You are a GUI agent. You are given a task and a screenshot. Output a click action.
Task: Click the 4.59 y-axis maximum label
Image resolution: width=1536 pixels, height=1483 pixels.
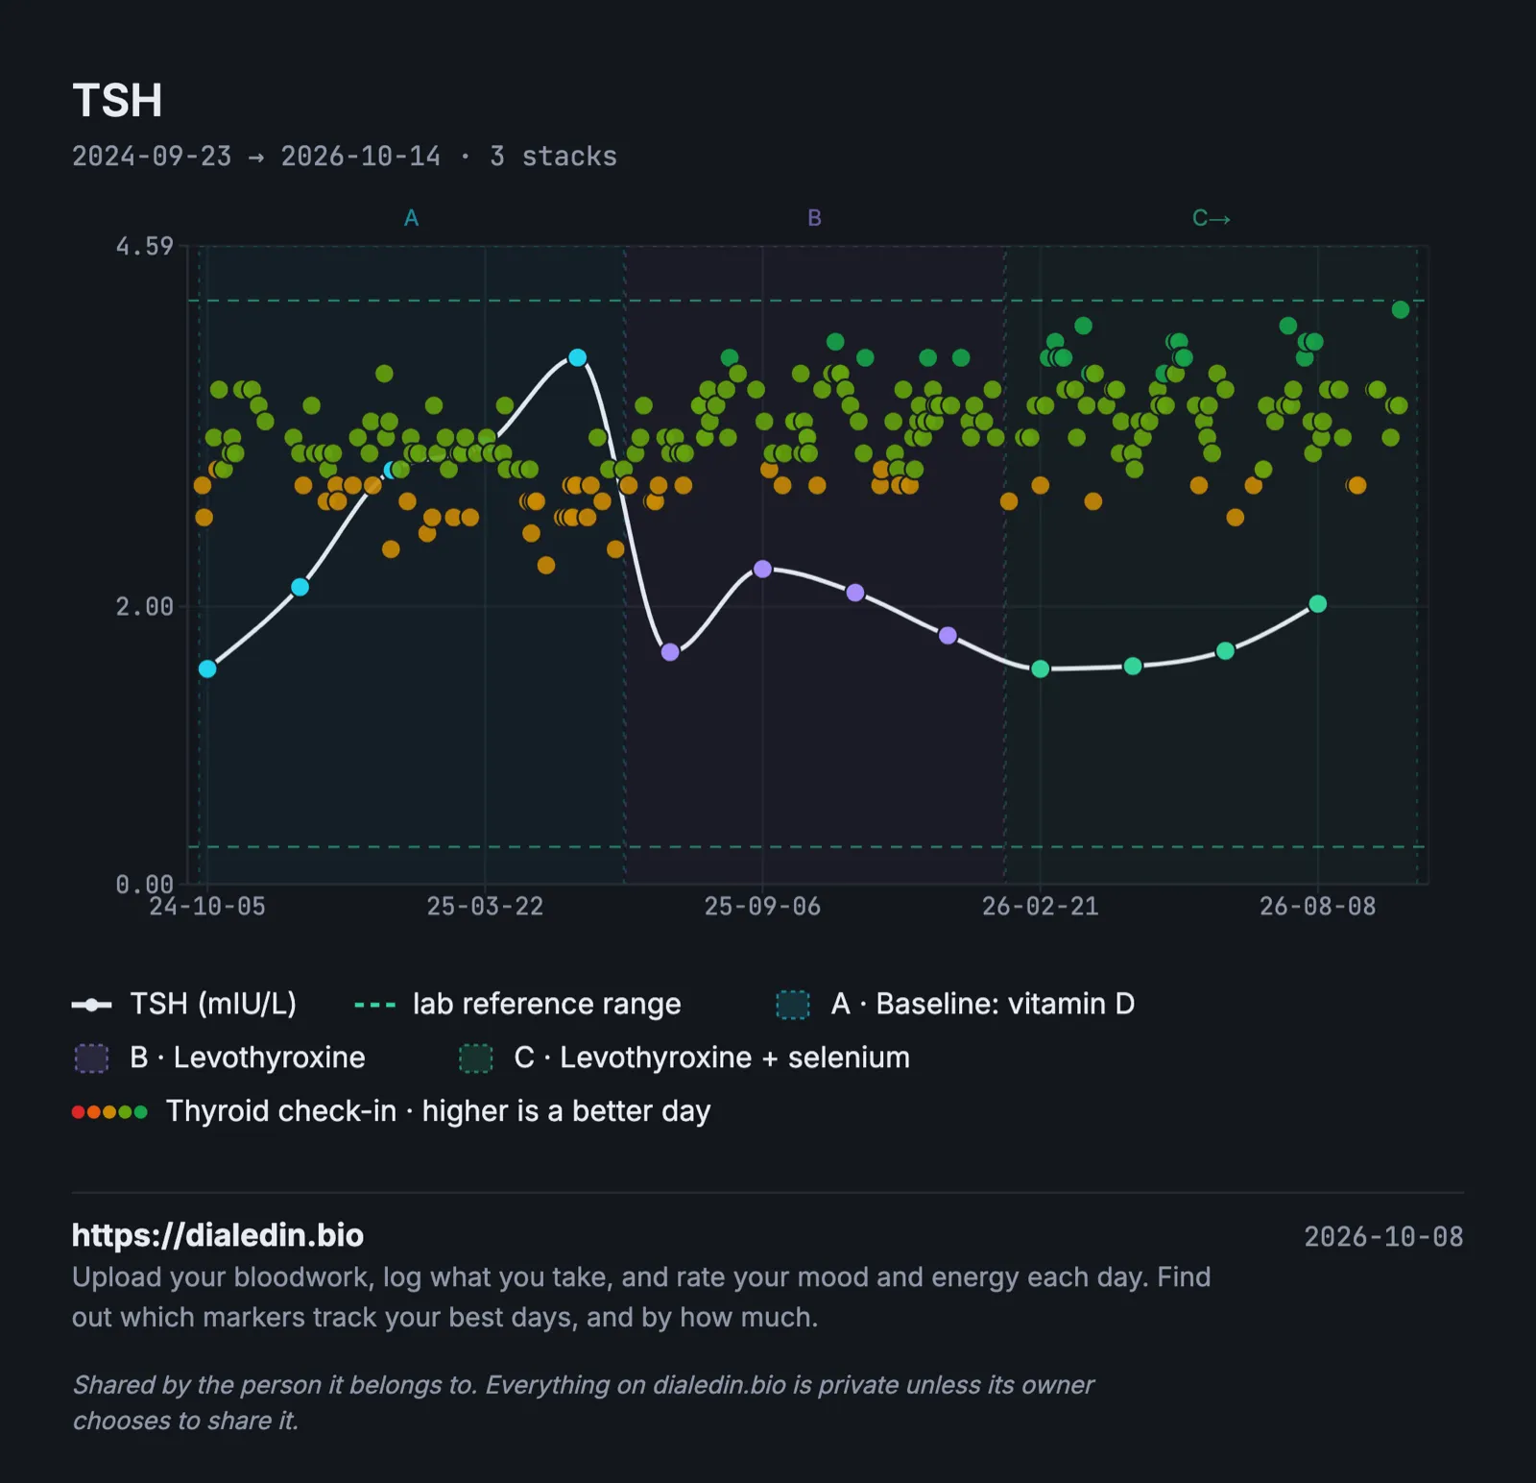[x=145, y=247]
